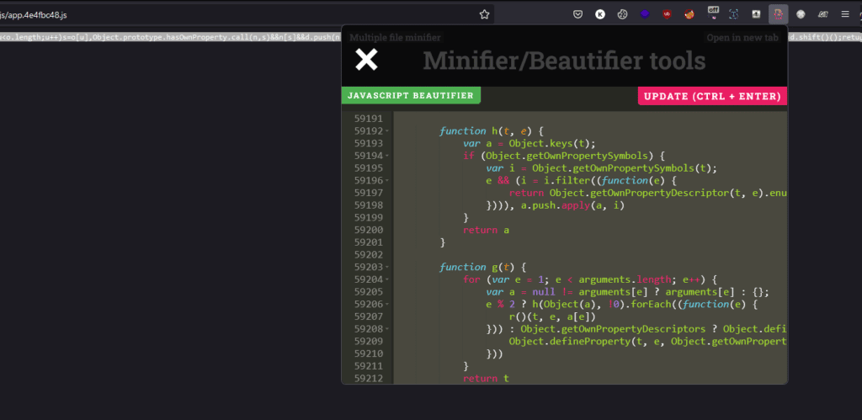Collapse the code fold at line 59203
This screenshot has width=862, height=420.
[387, 268]
